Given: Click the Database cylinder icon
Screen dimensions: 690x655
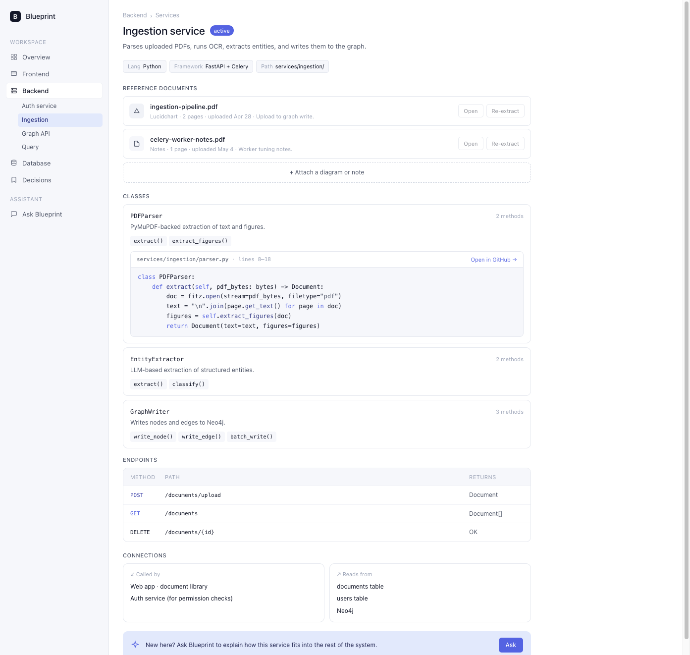Looking at the screenshot, I should (14, 163).
